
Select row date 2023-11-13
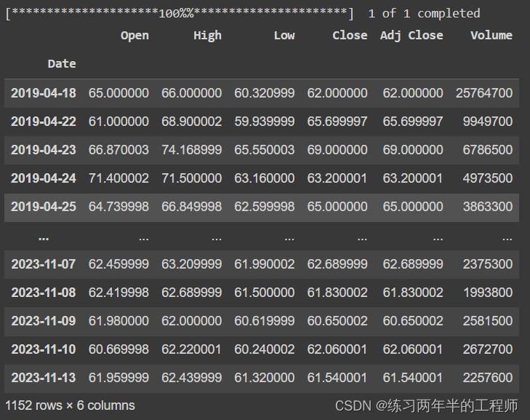point(44,378)
